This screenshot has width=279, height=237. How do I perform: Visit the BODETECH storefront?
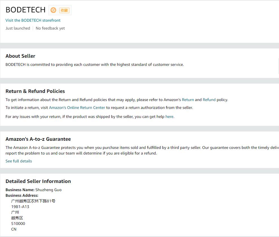click(x=33, y=20)
